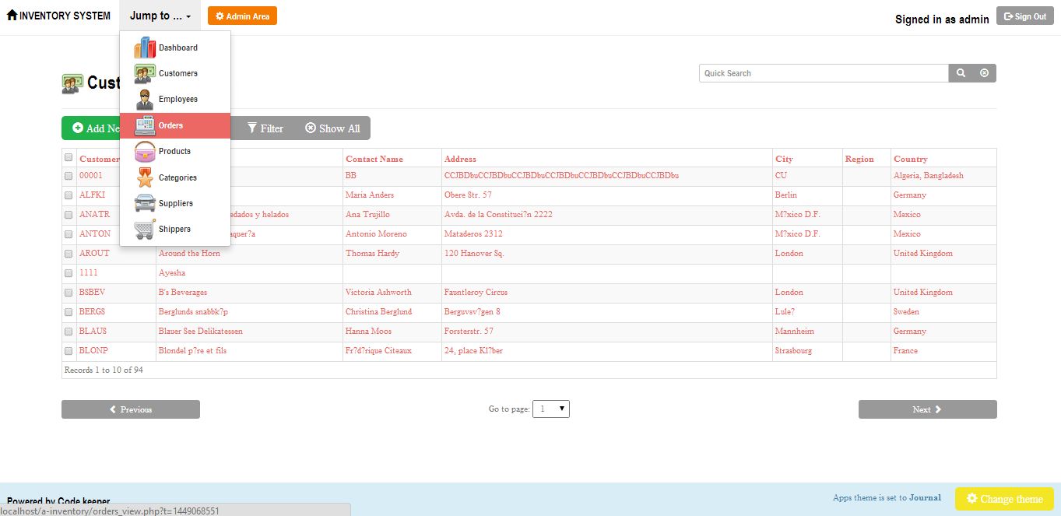Screen dimensions: 1061x516
Task: Select Shippers menu entry
Action: click(175, 229)
